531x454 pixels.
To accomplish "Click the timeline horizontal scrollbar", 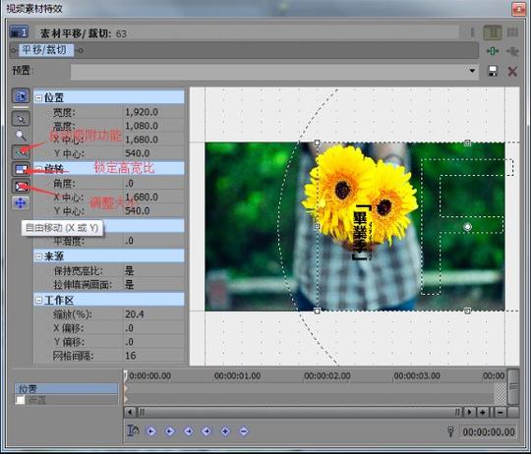I will coord(299,412).
